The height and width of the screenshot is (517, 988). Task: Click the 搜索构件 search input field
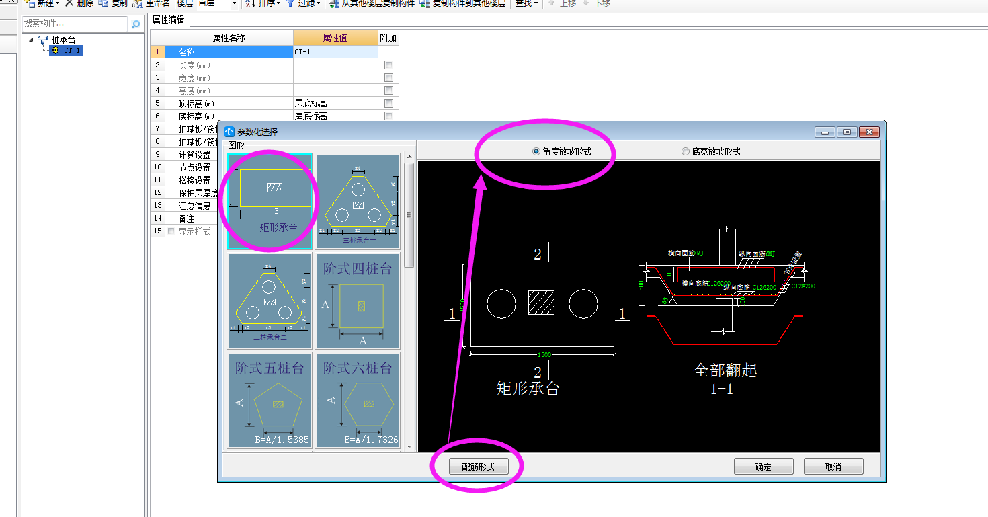tap(75, 24)
